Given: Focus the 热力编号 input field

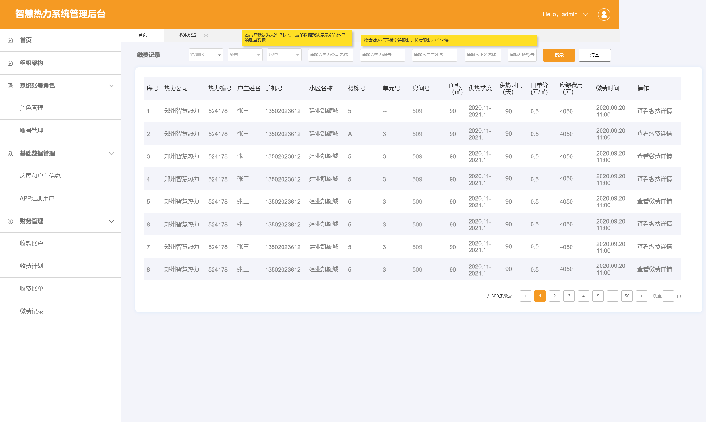Looking at the screenshot, I should coord(383,55).
